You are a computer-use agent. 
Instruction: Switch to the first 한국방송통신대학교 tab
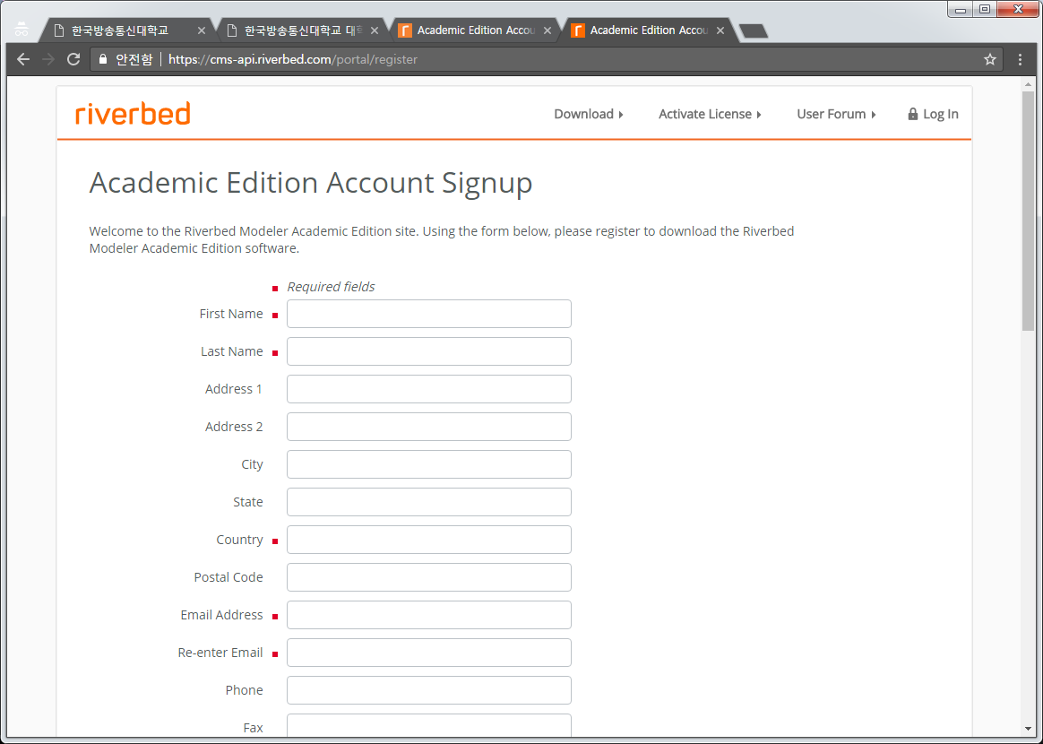[126, 30]
